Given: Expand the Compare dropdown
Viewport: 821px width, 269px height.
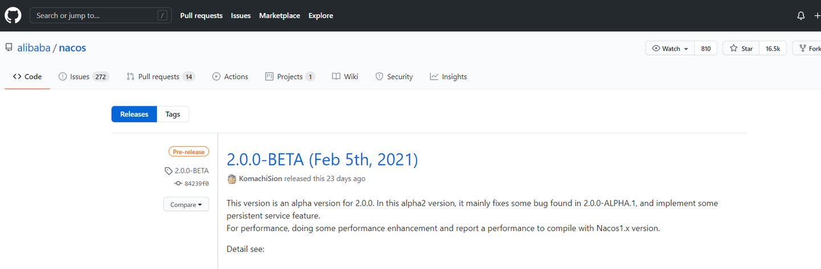Looking at the screenshot, I should point(186,205).
